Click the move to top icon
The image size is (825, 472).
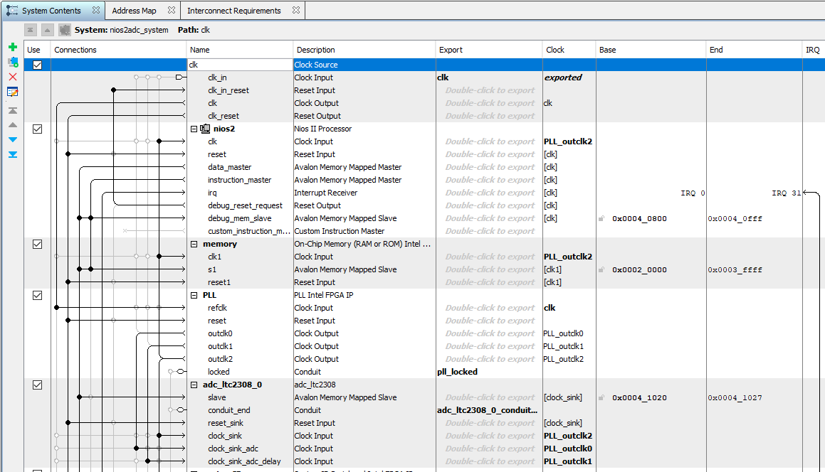pos(13,110)
